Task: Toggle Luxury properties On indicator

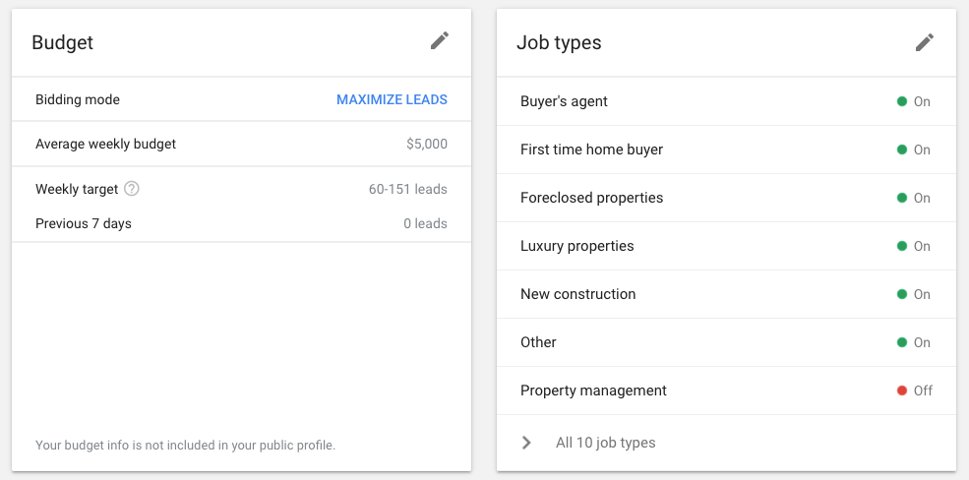Action: (x=913, y=246)
